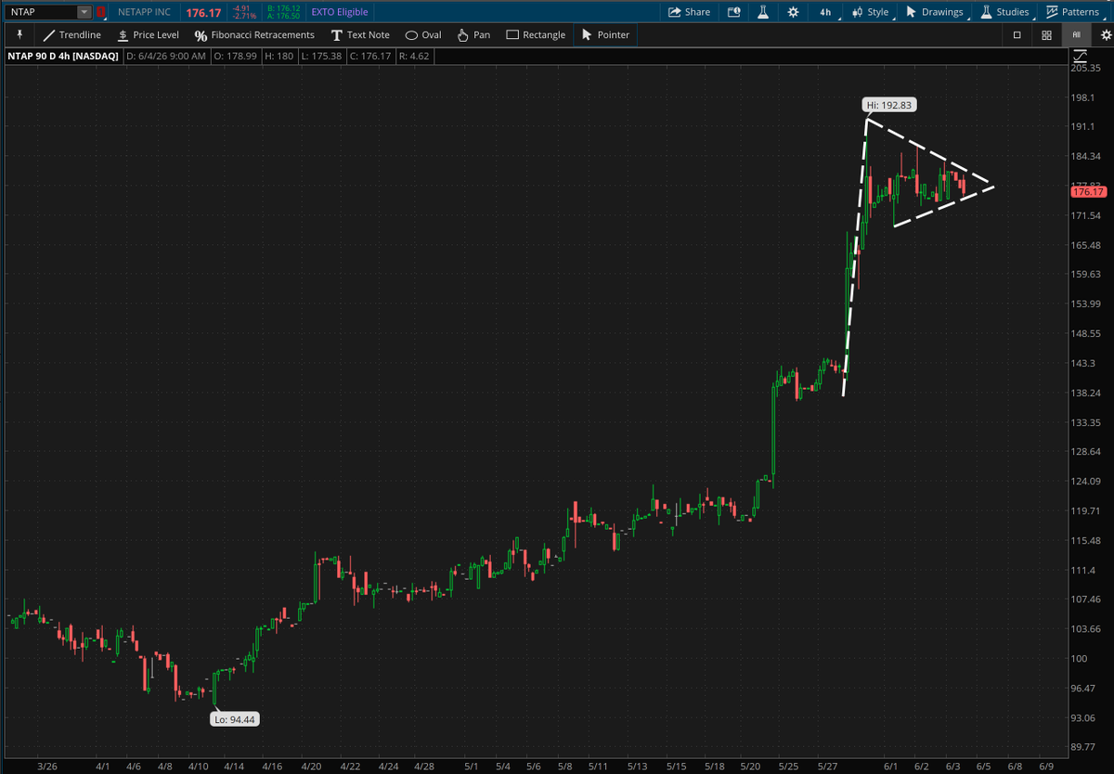Click the 148.55 price axis label
This screenshot has height=774, width=1114.
[x=1085, y=333]
